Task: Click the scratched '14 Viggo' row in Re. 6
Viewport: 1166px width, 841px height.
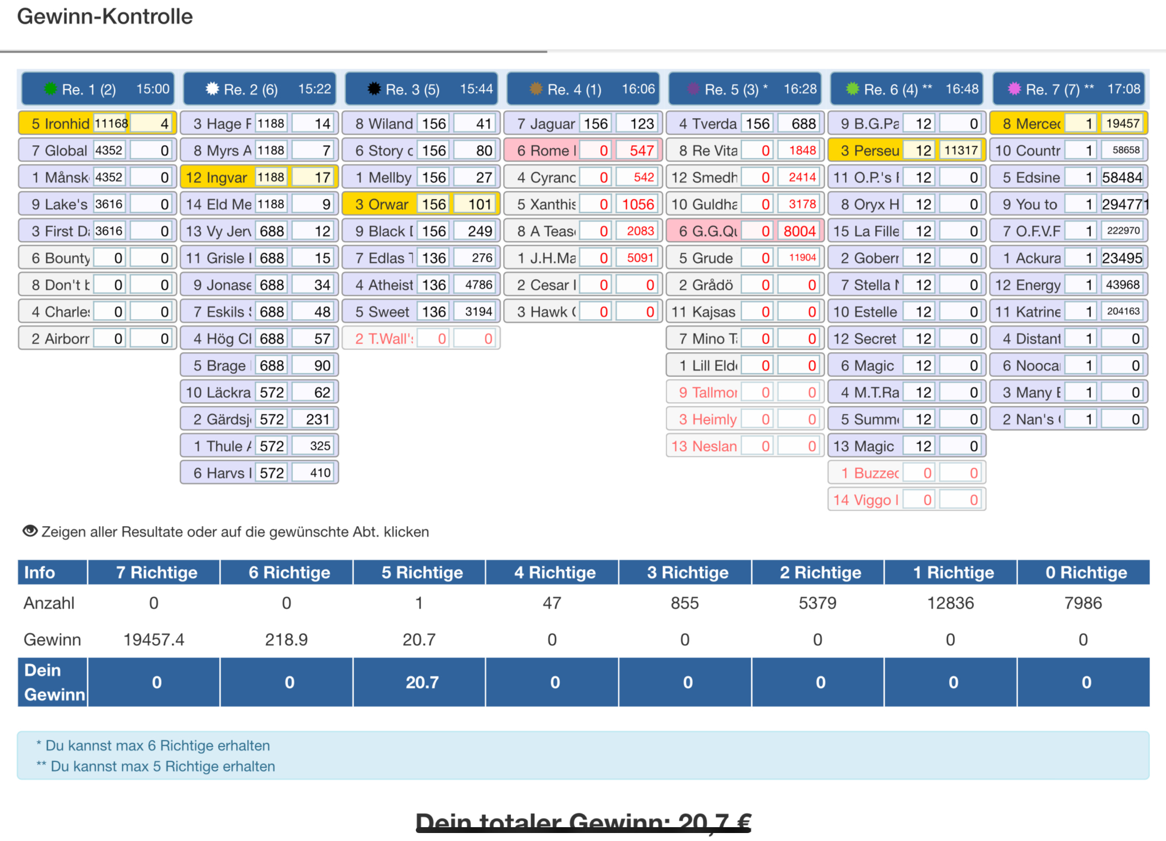Action: [907, 499]
